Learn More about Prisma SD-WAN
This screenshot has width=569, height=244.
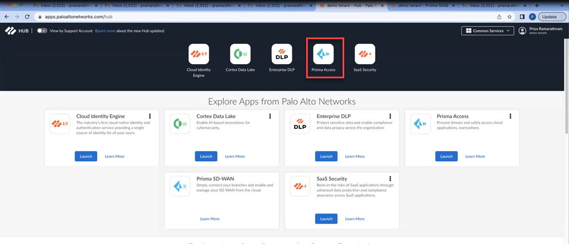(210, 218)
